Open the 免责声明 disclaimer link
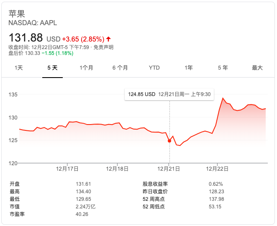Screen dimensions: 277x226 [x=103, y=47]
